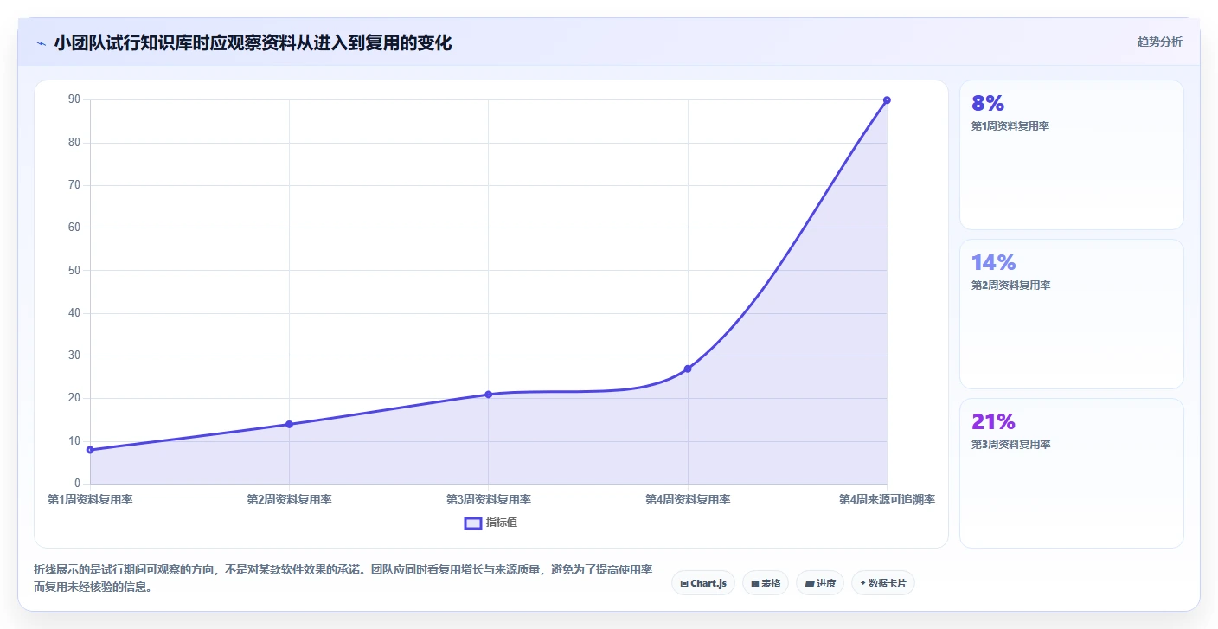This screenshot has width=1218, height=629.
Task: Click x-axis label 第3周资料复用率
Action: point(488,499)
